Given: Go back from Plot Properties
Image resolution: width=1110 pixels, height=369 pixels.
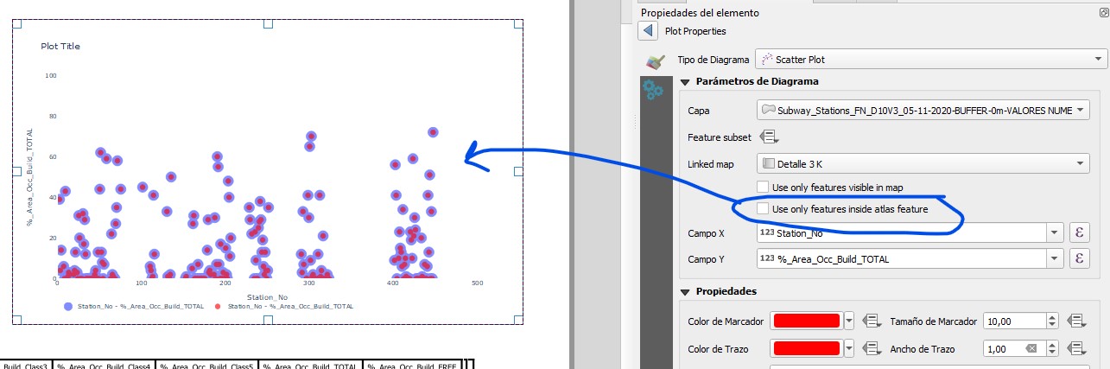Looking at the screenshot, I should pos(648,31).
